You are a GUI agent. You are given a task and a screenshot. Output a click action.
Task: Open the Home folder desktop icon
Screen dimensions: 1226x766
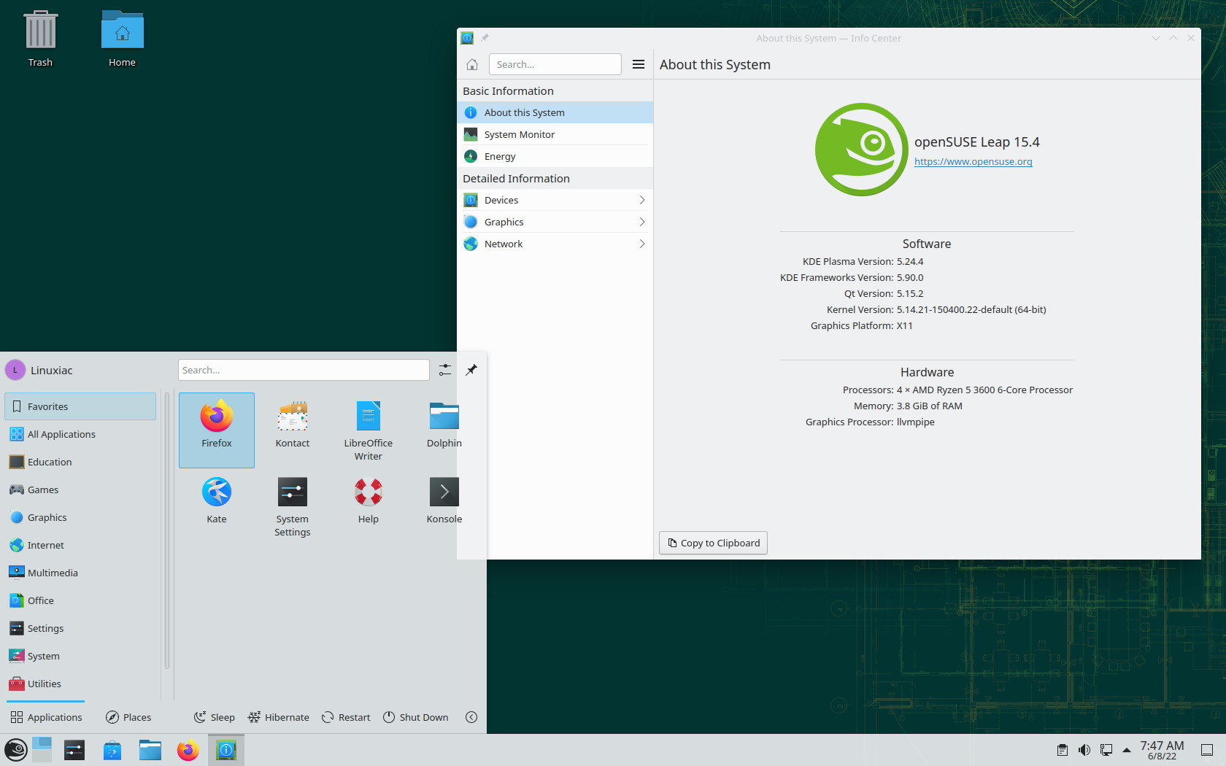point(122,39)
